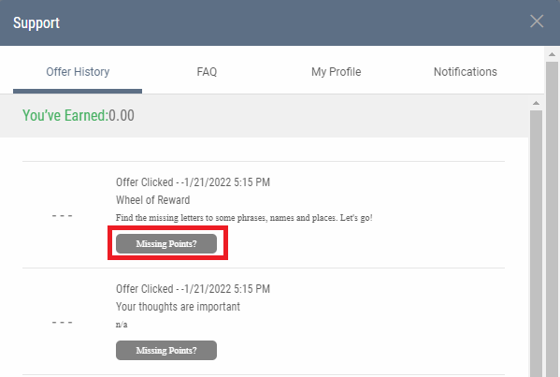Click the Find the missing letters description
Image resolution: width=560 pixels, height=377 pixels.
244,218
